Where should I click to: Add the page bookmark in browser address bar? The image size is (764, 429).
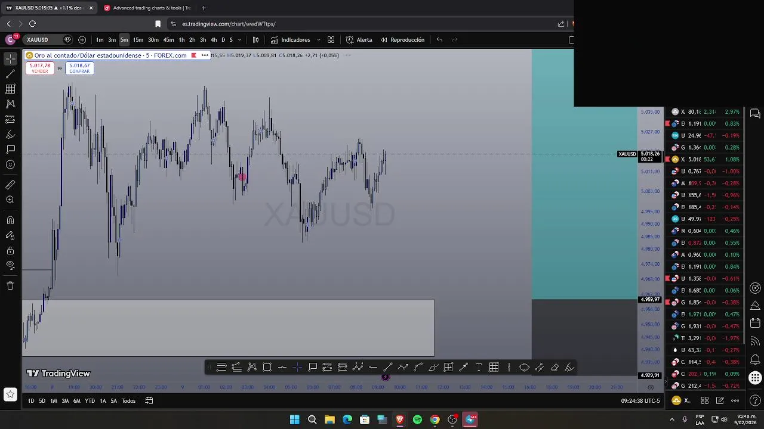158,24
